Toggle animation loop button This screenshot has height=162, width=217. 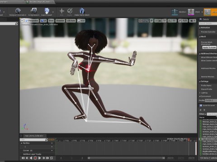coord(52,158)
